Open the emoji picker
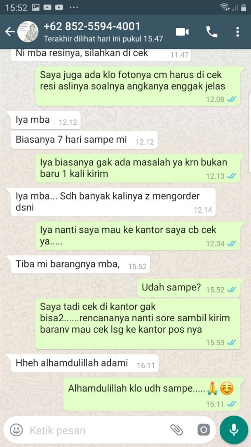251x447 pixels. pyautogui.click(x=16, y=430)
